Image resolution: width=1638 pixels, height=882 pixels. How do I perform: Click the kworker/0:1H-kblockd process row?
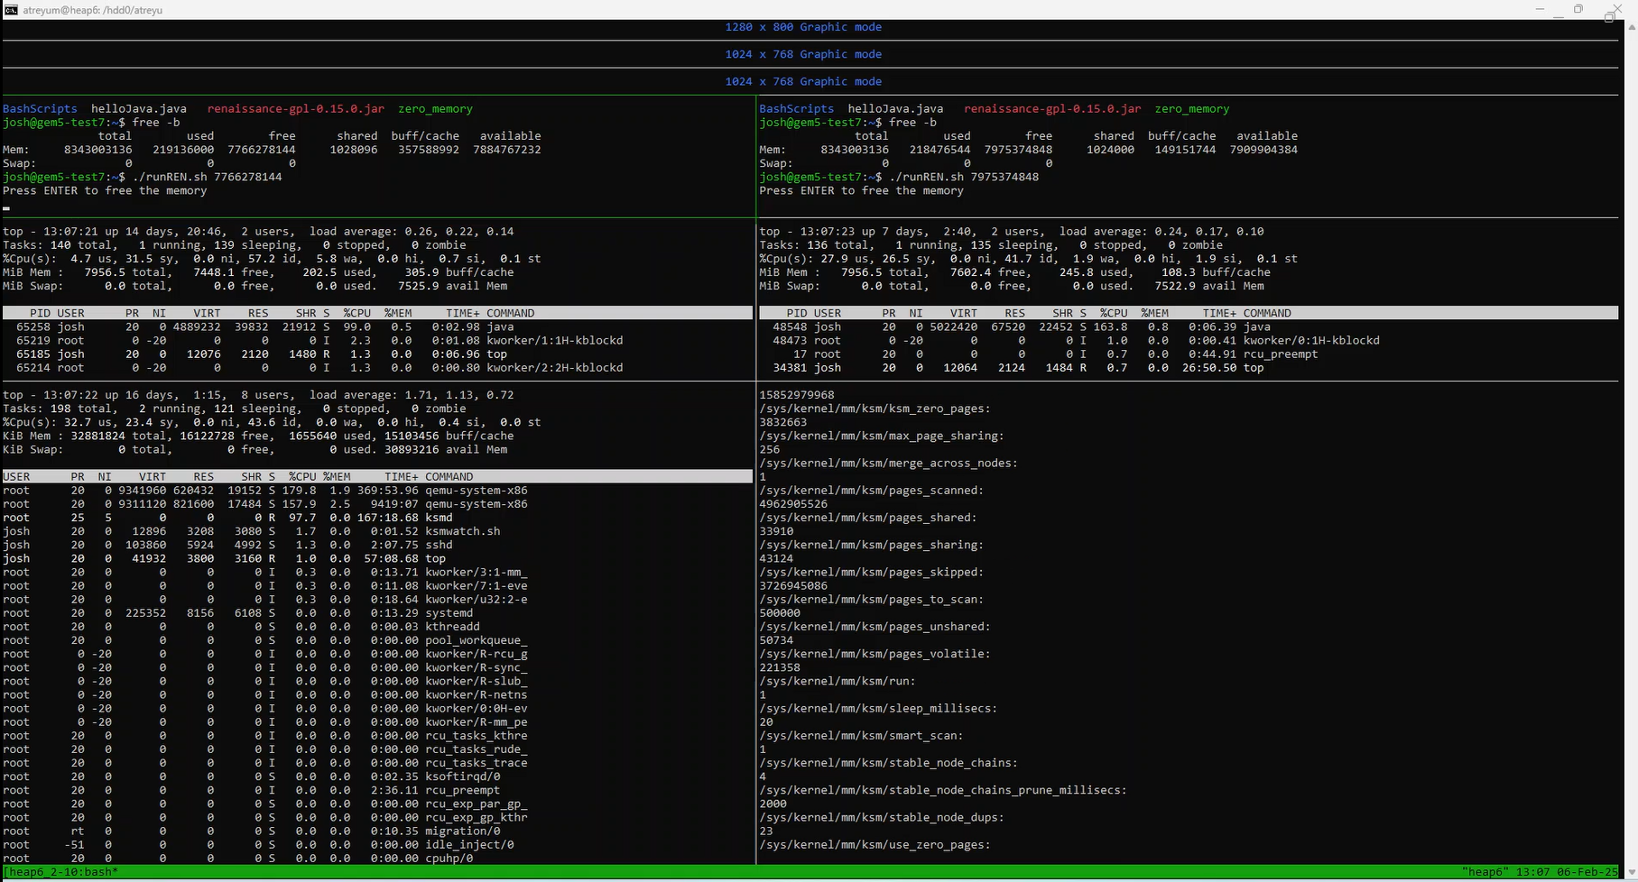[1189, 340]
